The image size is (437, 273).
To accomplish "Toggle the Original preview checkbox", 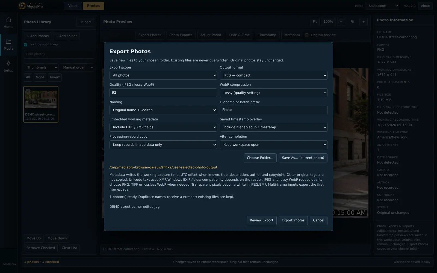I will tap(307, 35).
